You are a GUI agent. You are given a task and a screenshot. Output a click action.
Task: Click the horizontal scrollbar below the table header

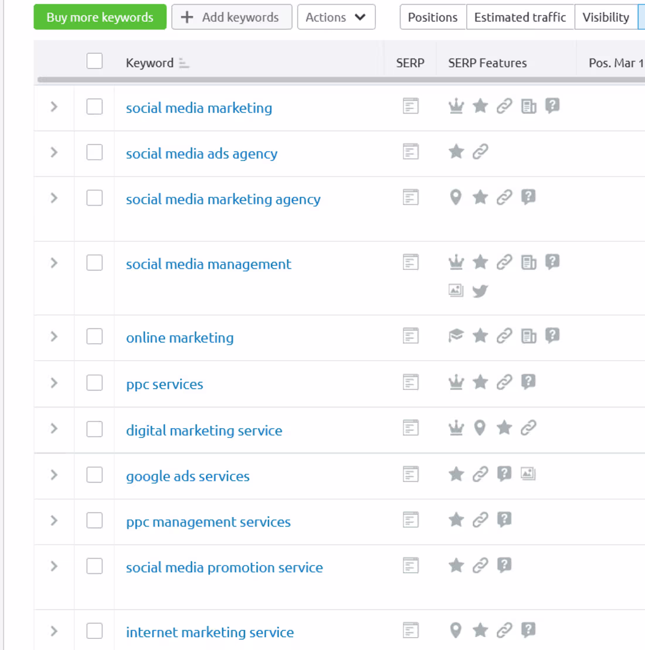pyautogui.click(x=235, y=78)
